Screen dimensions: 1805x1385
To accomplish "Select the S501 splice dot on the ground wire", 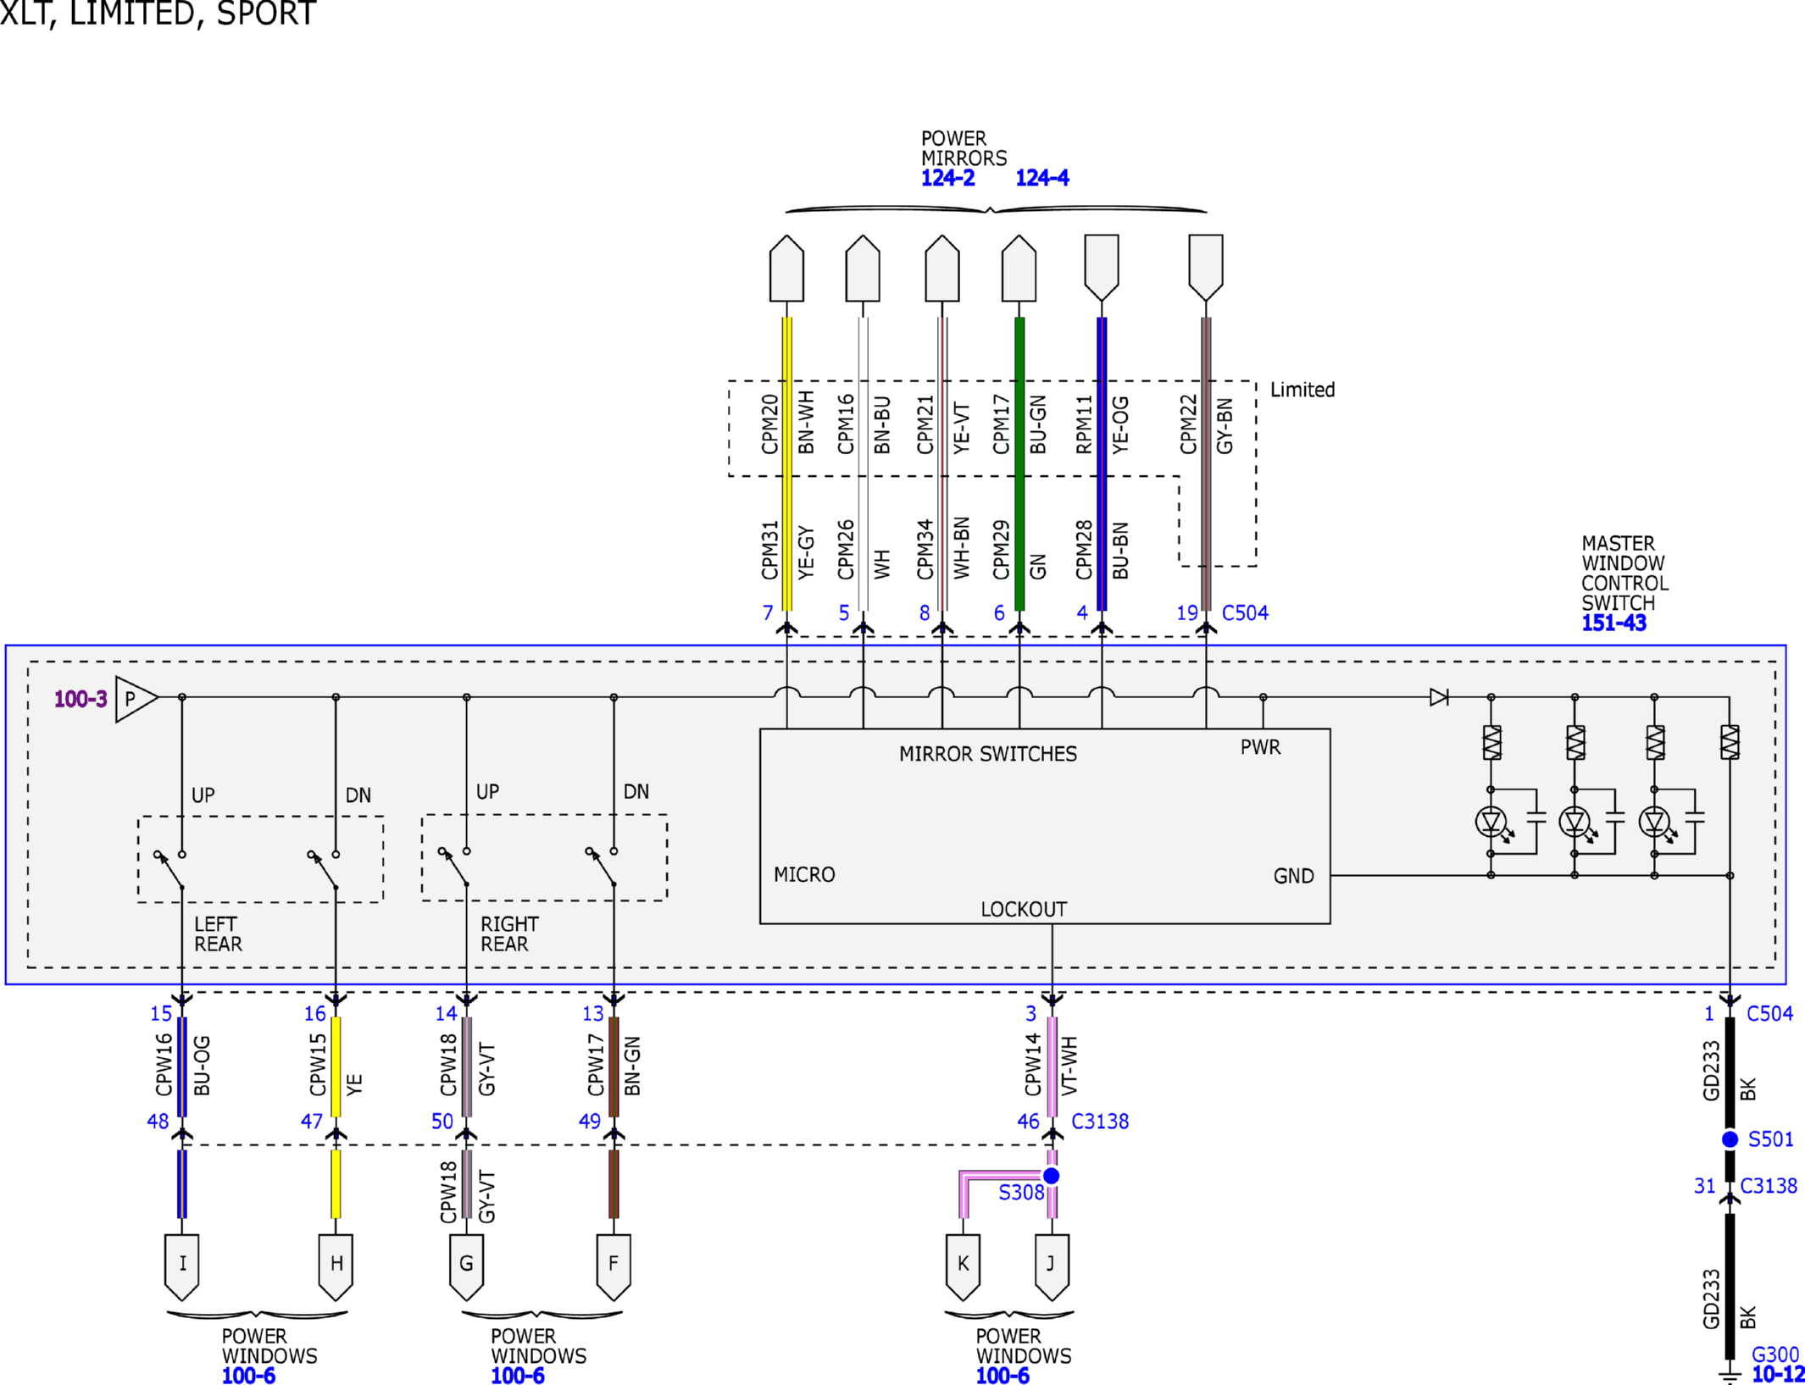I will (x=1730, y=1139).
